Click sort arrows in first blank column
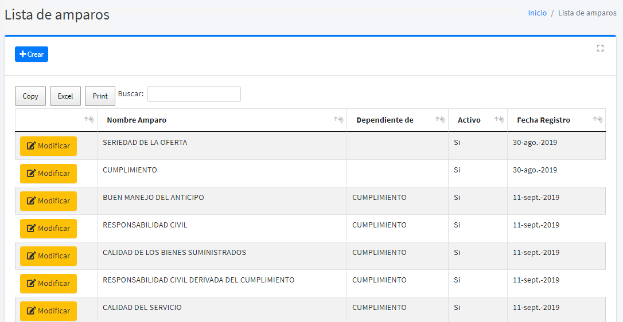The height and width of the screenshot is (322, 623). (x=89, y=120)
